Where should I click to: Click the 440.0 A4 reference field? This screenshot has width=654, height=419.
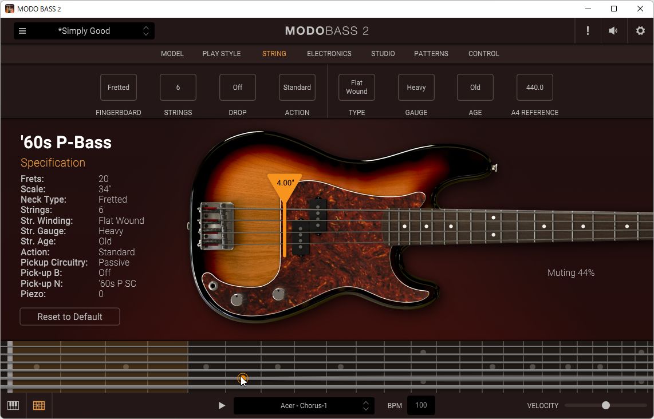click(x=535, y=88)
